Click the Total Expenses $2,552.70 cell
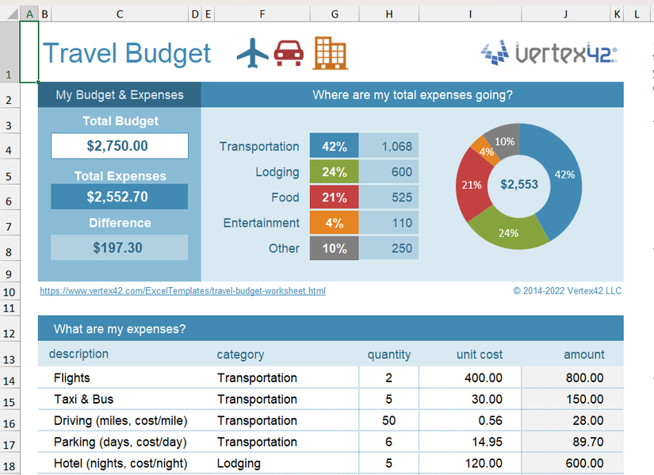This screenshot has height=475, width=654. [x=119, y=197]
